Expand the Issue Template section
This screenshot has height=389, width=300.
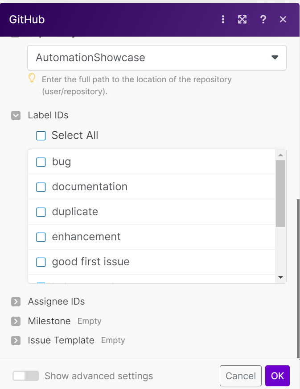16,341
